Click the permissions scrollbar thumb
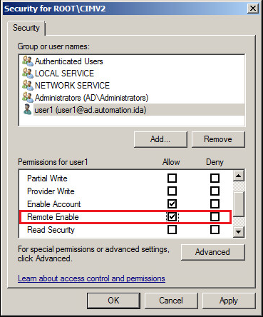Screen dimensions: 263x317 pos(239,204)
